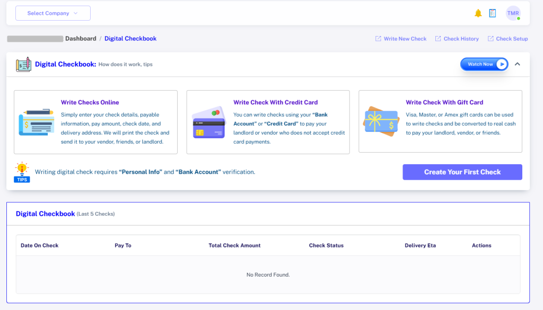Open Write New Check link
The height and width of the screenshot is (310, 543).
coord(405,39)
